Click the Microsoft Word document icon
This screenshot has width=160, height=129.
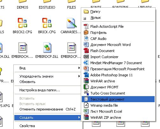tap(86, 45)
